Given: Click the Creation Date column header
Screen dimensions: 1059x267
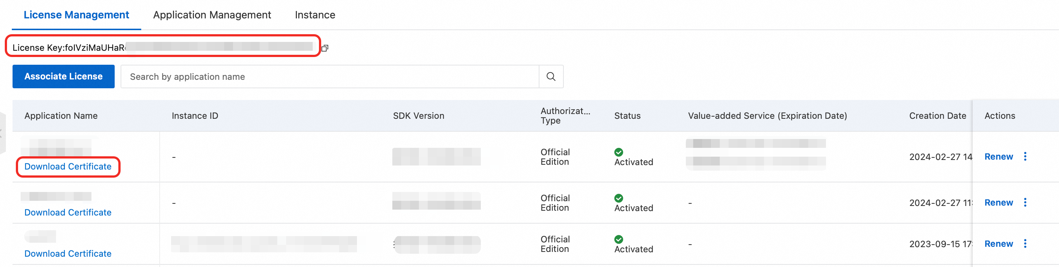Looking at the screenshot, I should (938, 115).
